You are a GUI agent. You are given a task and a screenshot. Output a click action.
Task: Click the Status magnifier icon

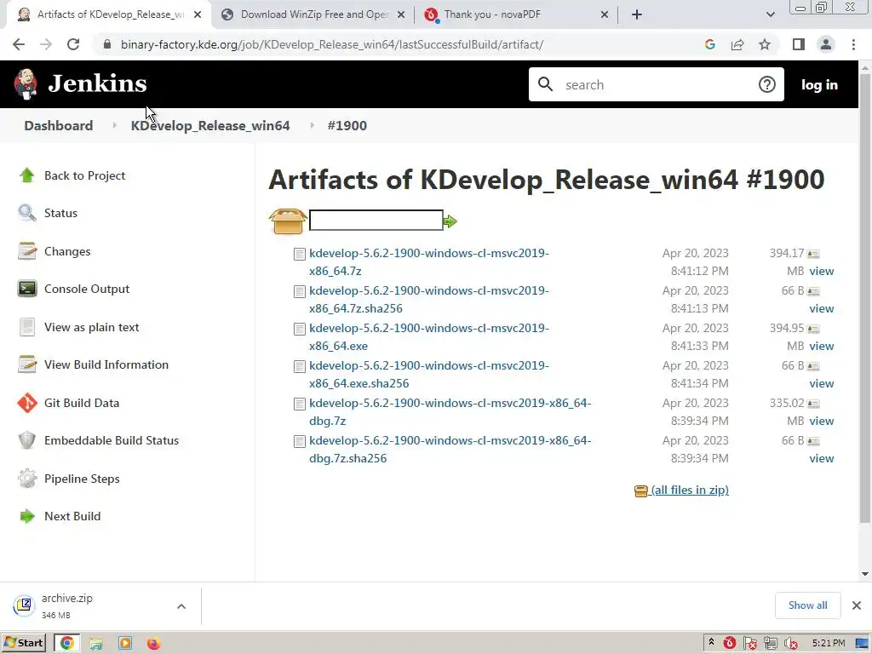click(x=26, y=212)
